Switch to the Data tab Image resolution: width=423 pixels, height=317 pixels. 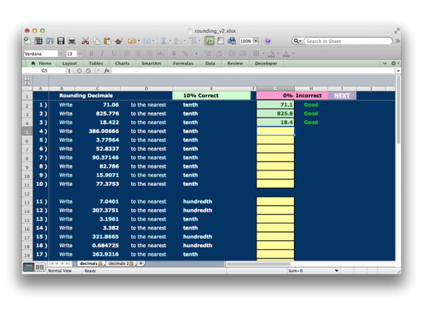tap(210, 63)
